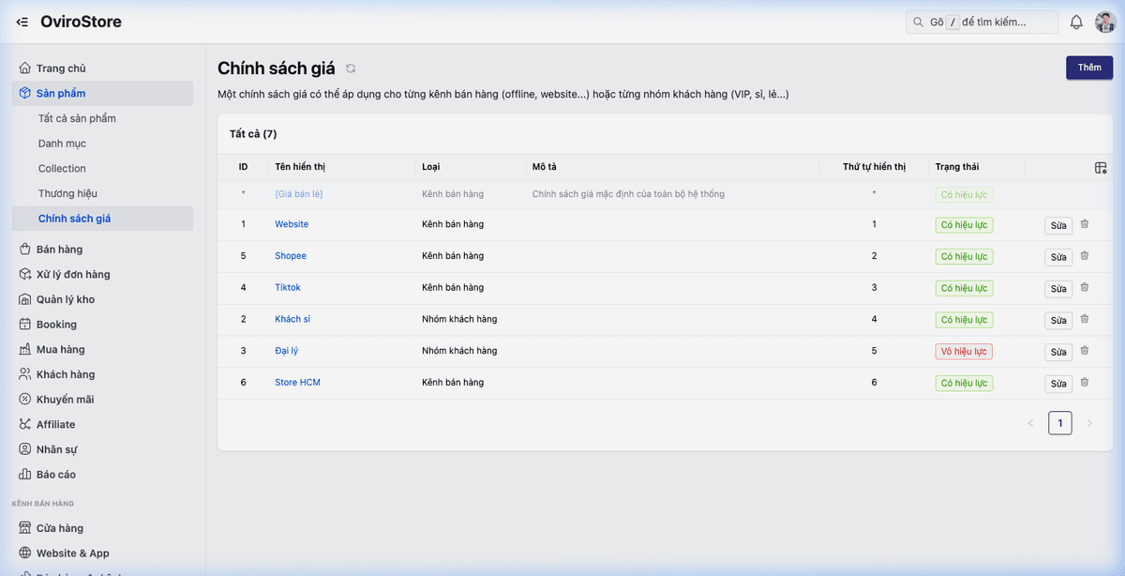Open the Khách sỉ policy link
The height and width of the screenshot is (576, 1125).
(x=292, y=319)
